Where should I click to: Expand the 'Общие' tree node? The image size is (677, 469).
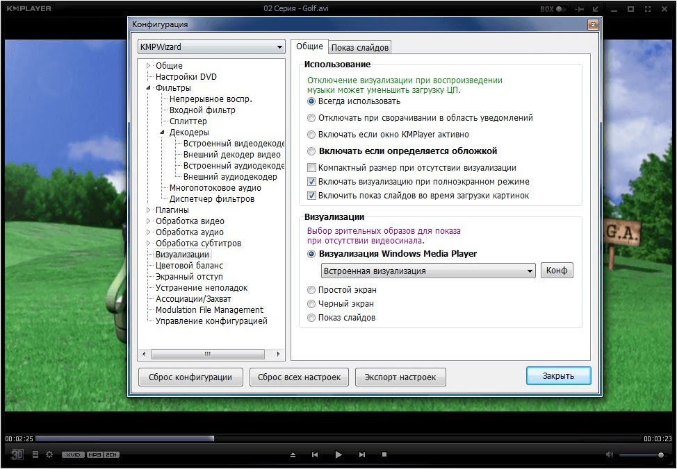148,65
